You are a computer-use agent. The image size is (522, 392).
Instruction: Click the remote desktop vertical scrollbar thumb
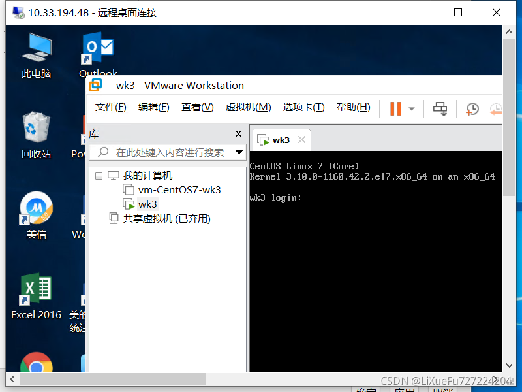click(510, 118)
